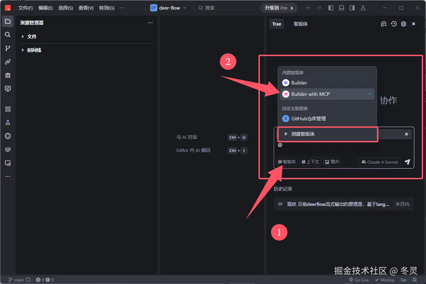The image size is (426, 284).
Task: Open the deer-flow project dropdown
Action: pyautogui.click(x=168, y=8)
